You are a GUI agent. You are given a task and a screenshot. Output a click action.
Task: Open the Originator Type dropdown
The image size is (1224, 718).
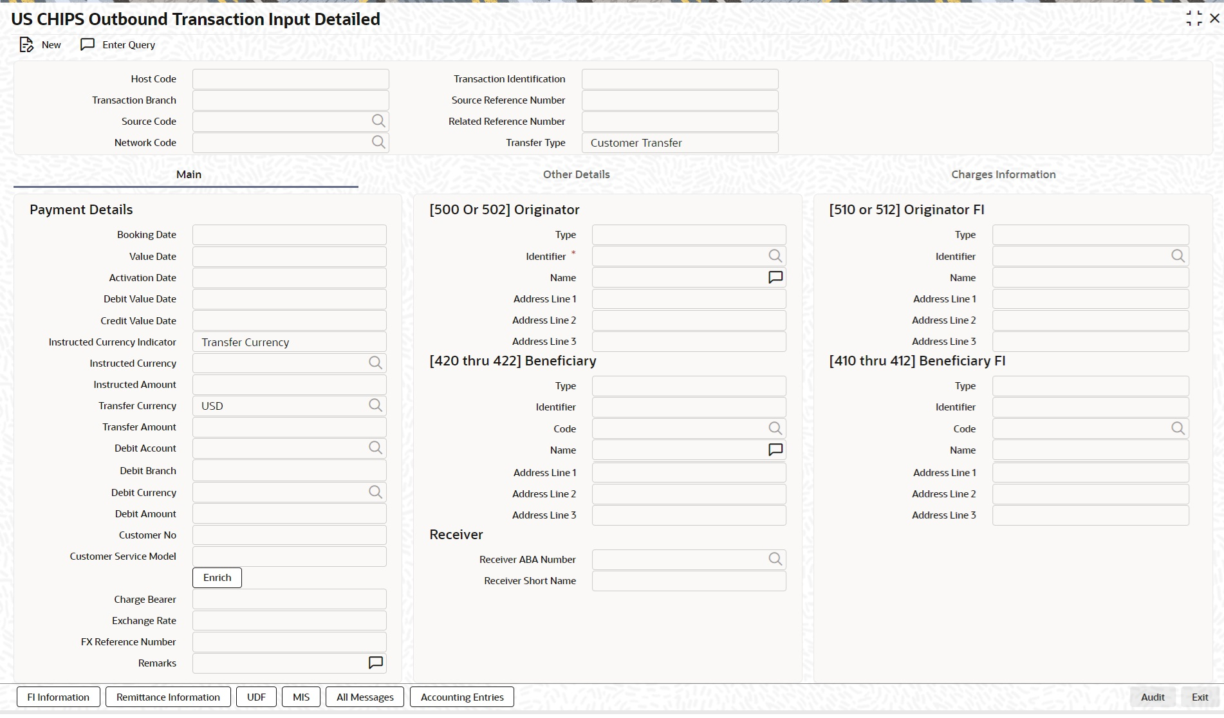coord(689,235)
